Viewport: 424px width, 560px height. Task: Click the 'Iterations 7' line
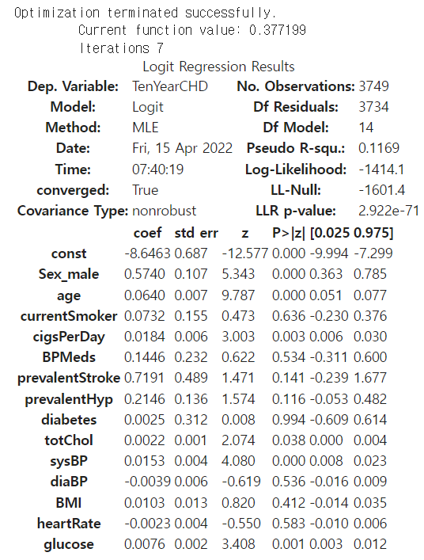[x=121, y=48]
